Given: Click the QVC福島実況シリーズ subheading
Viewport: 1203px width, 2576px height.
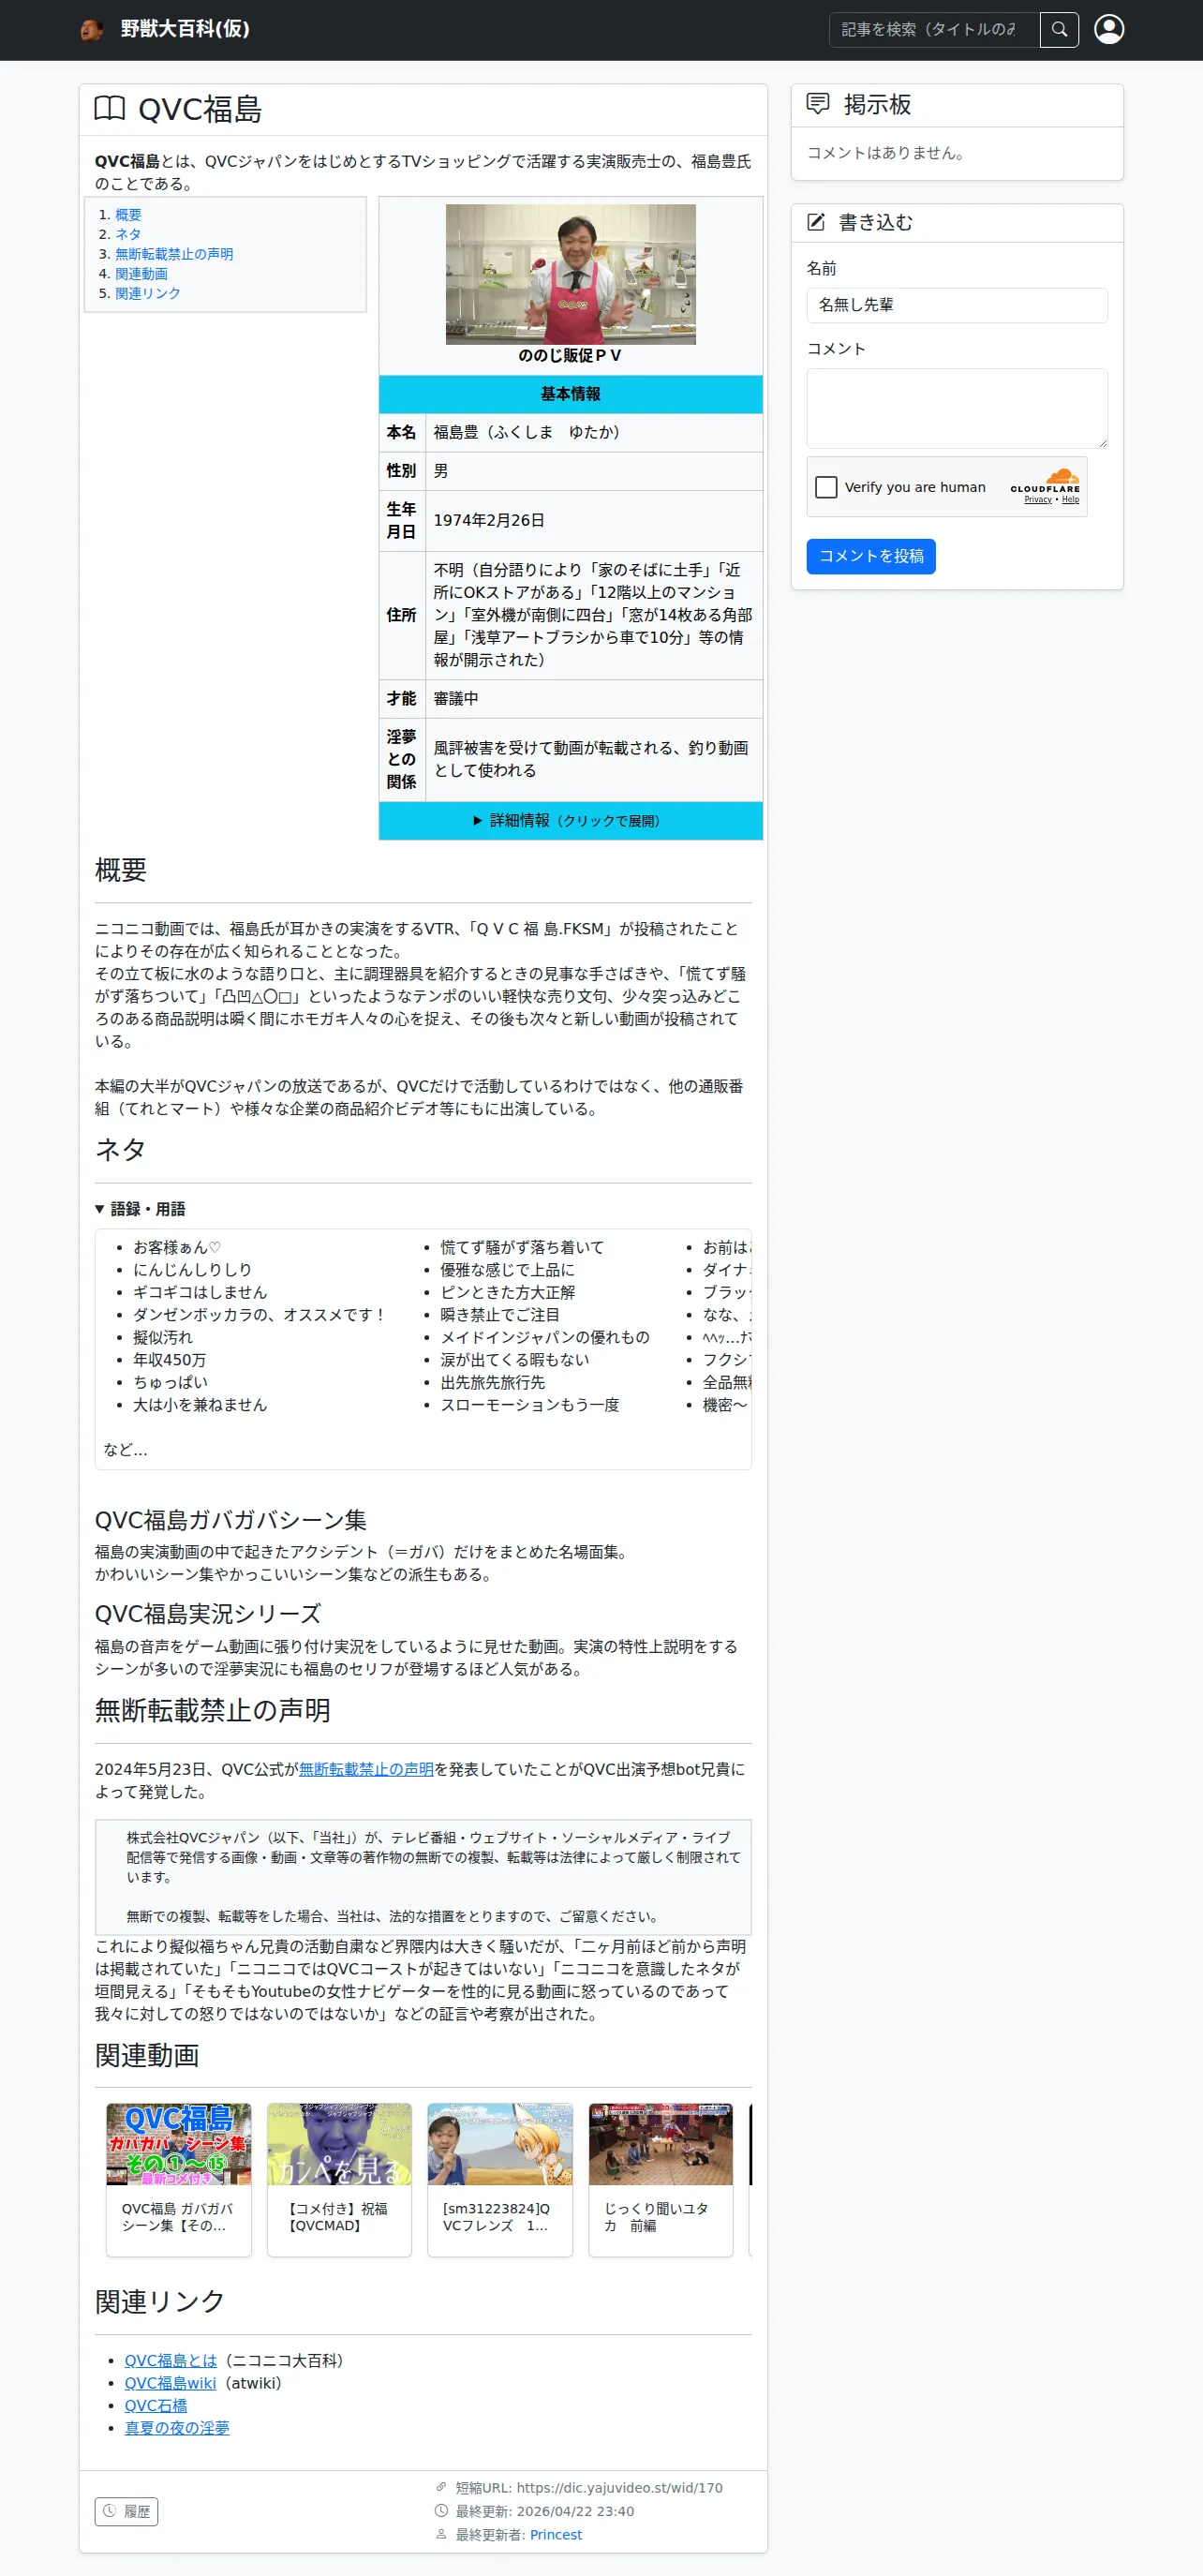Looking at the screenshot, I should coord(208,1614).
